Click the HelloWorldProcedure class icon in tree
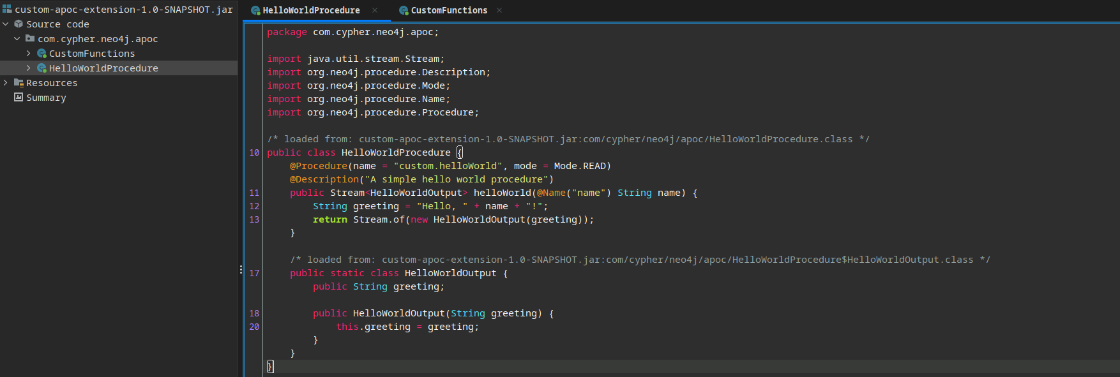The height and width of the screenshot is (377, 1120). click(x=42, y=68)
